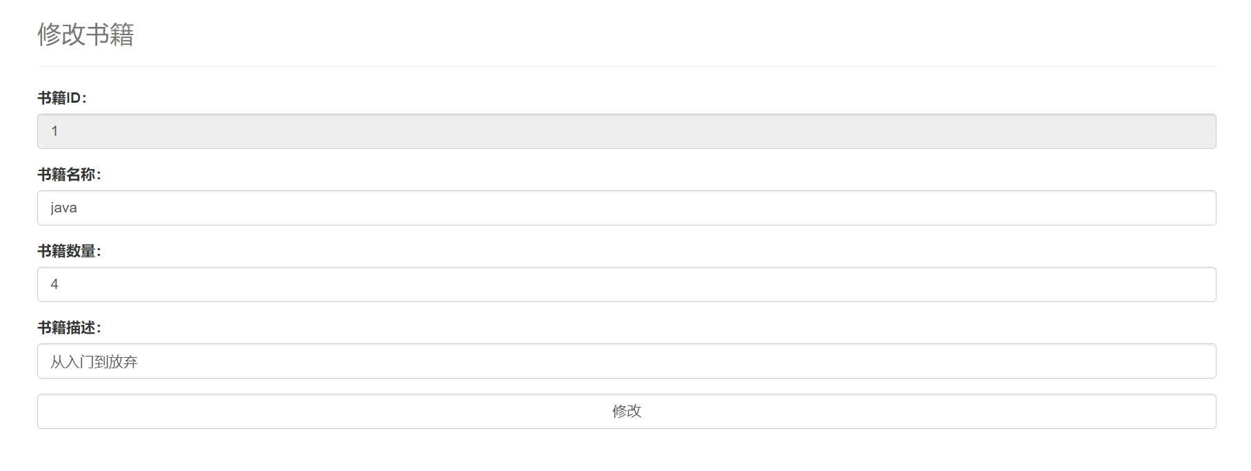Click the 书籍ID label

coord(62,98)
